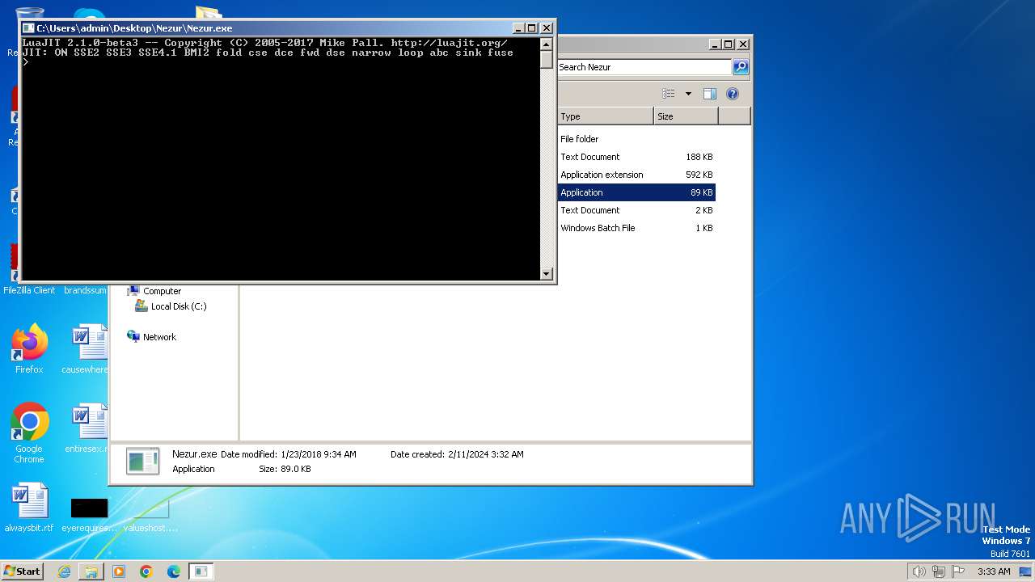Screen dimensions: 1035x582
Task: Open the Google Chrome desktop shortcut
Action: [x=29, y=433]
